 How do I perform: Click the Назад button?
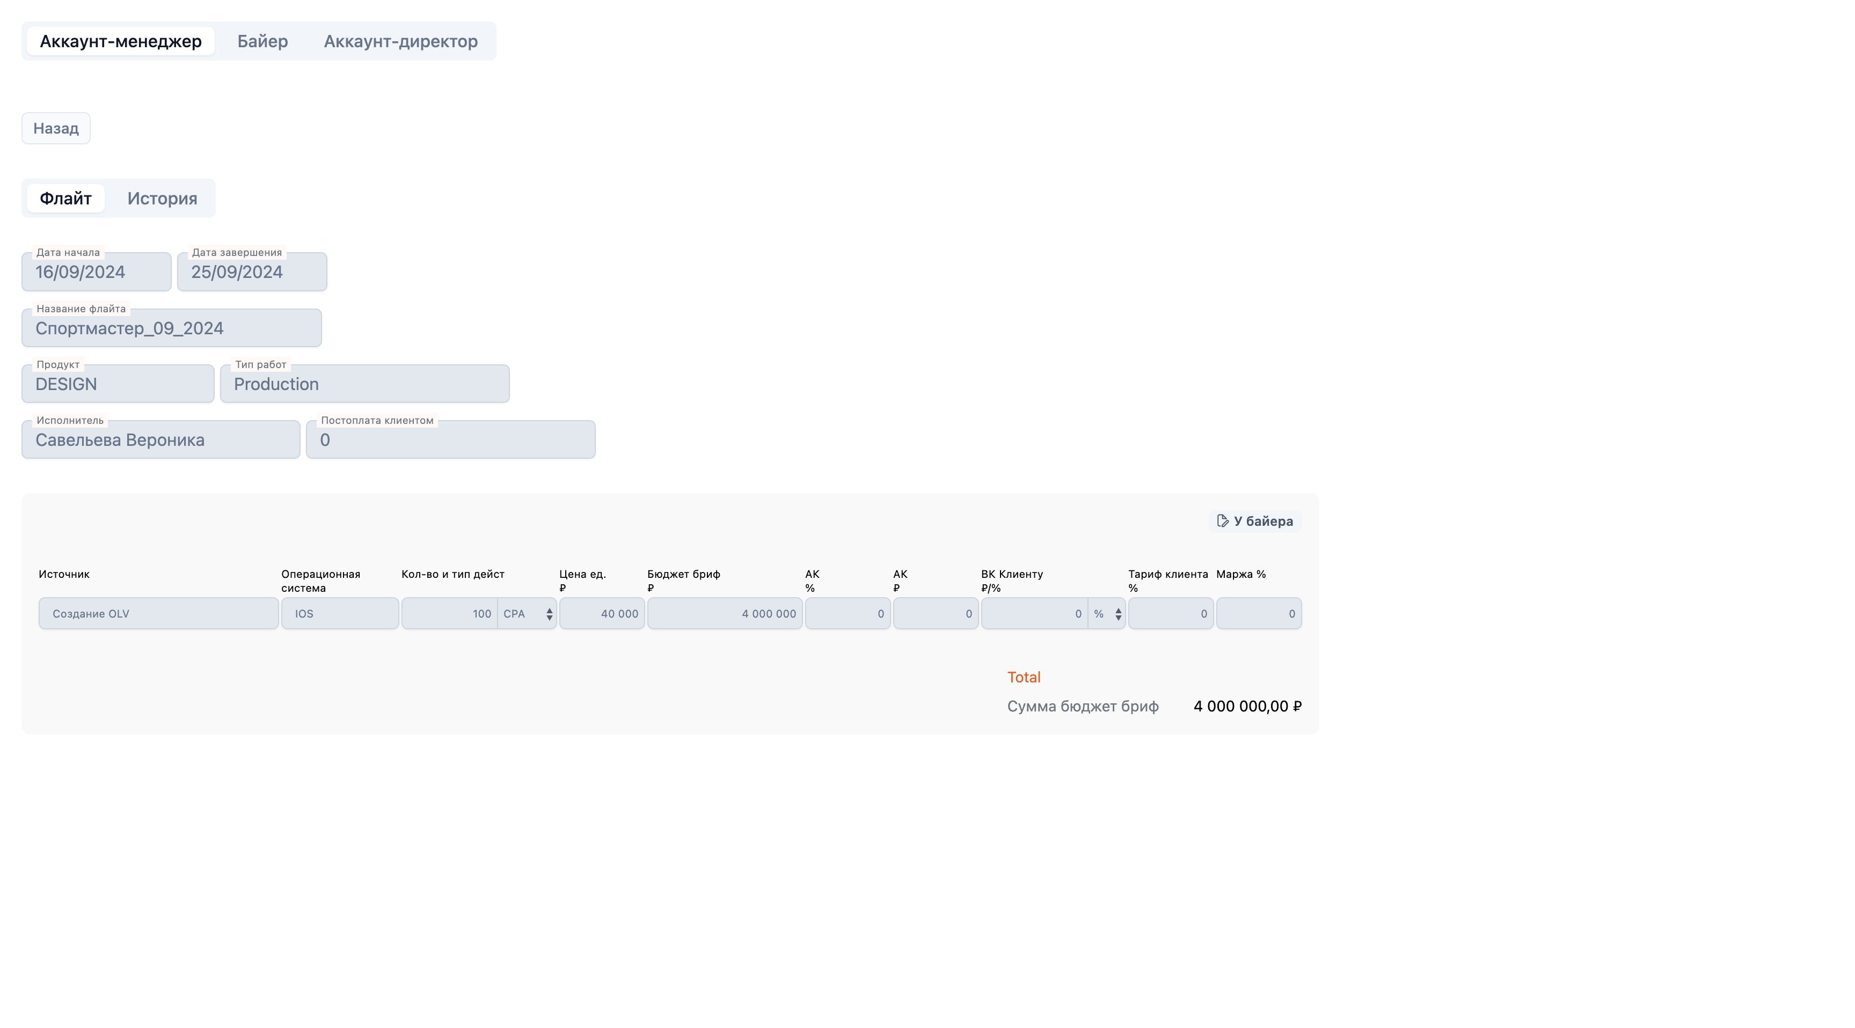(55, 128)
